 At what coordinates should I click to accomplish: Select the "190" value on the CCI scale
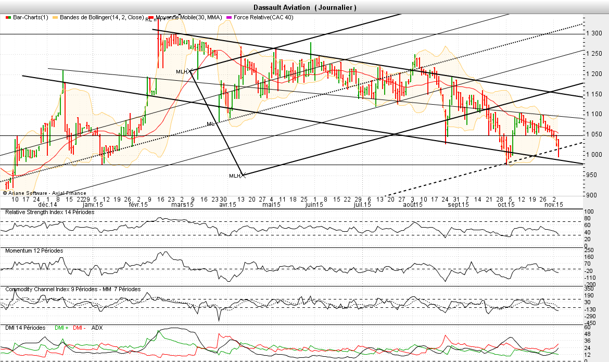click(589, 295)
